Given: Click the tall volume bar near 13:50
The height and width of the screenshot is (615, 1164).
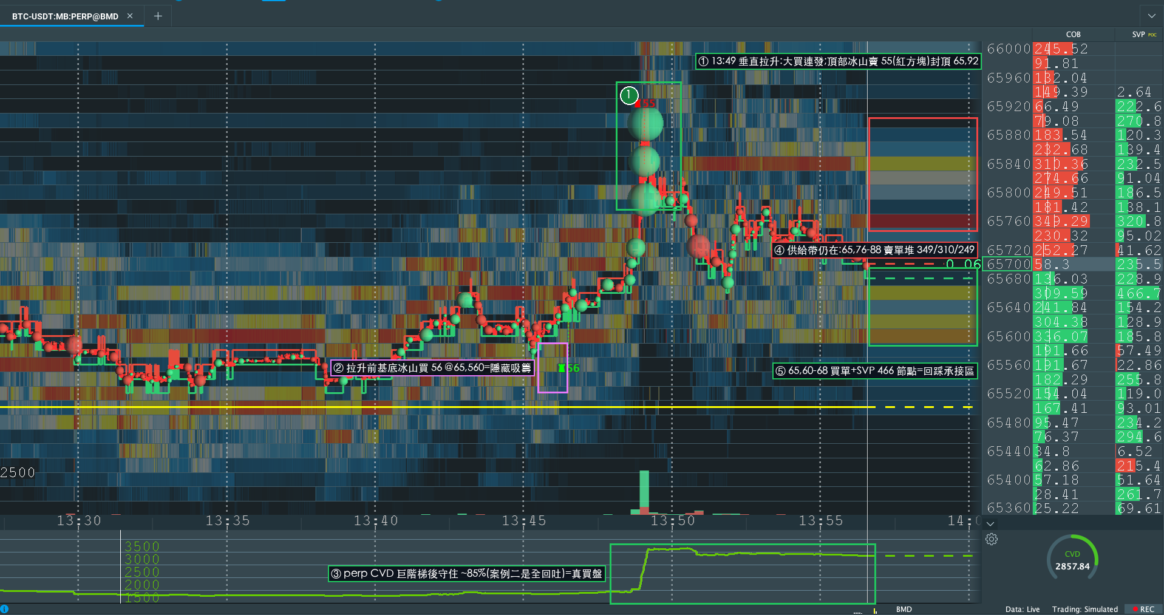Looking at the screenshot, I should pyautogui.click(x=644, y=492).
